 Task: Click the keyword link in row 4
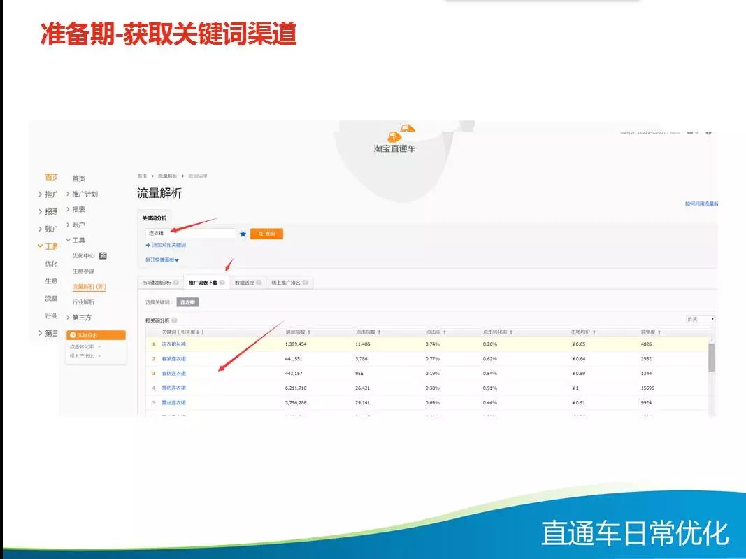(x=173, y=388)
